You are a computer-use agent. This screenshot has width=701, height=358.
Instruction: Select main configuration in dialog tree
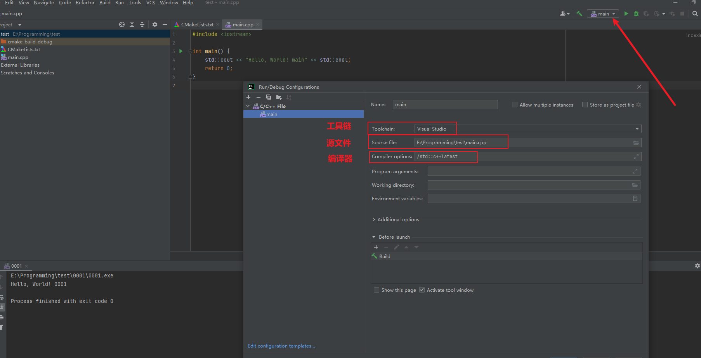point(304,114)
